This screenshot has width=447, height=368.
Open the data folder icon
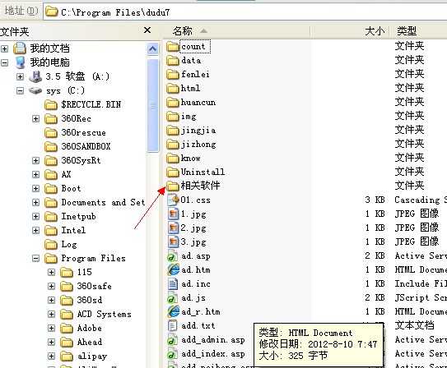[x=173, y=60]
